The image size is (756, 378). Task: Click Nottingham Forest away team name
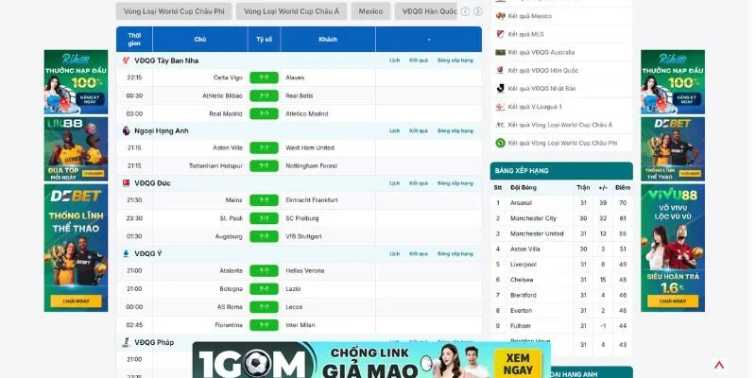312,166
